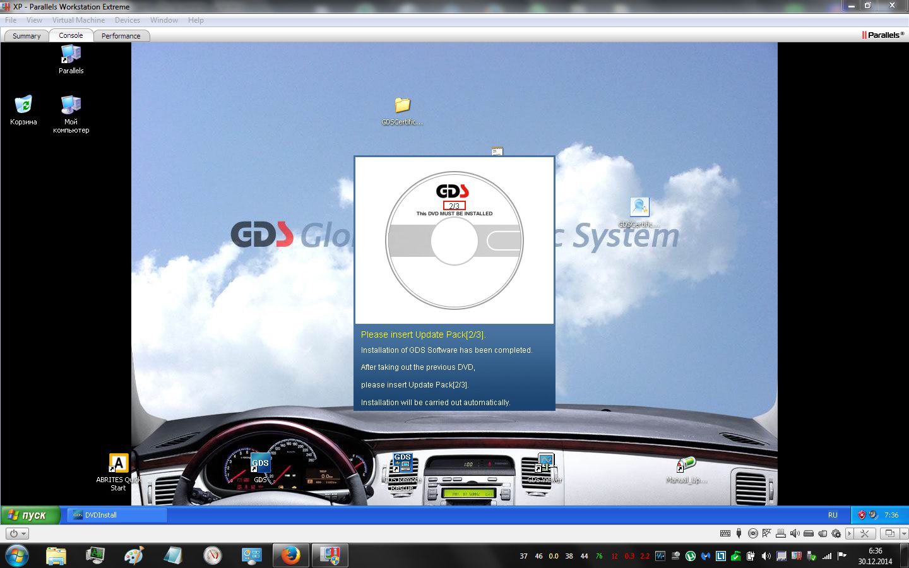Click 'Installation will be carried out automatically.' text
The width and height of the screenshot is (909, 568).
436,402
